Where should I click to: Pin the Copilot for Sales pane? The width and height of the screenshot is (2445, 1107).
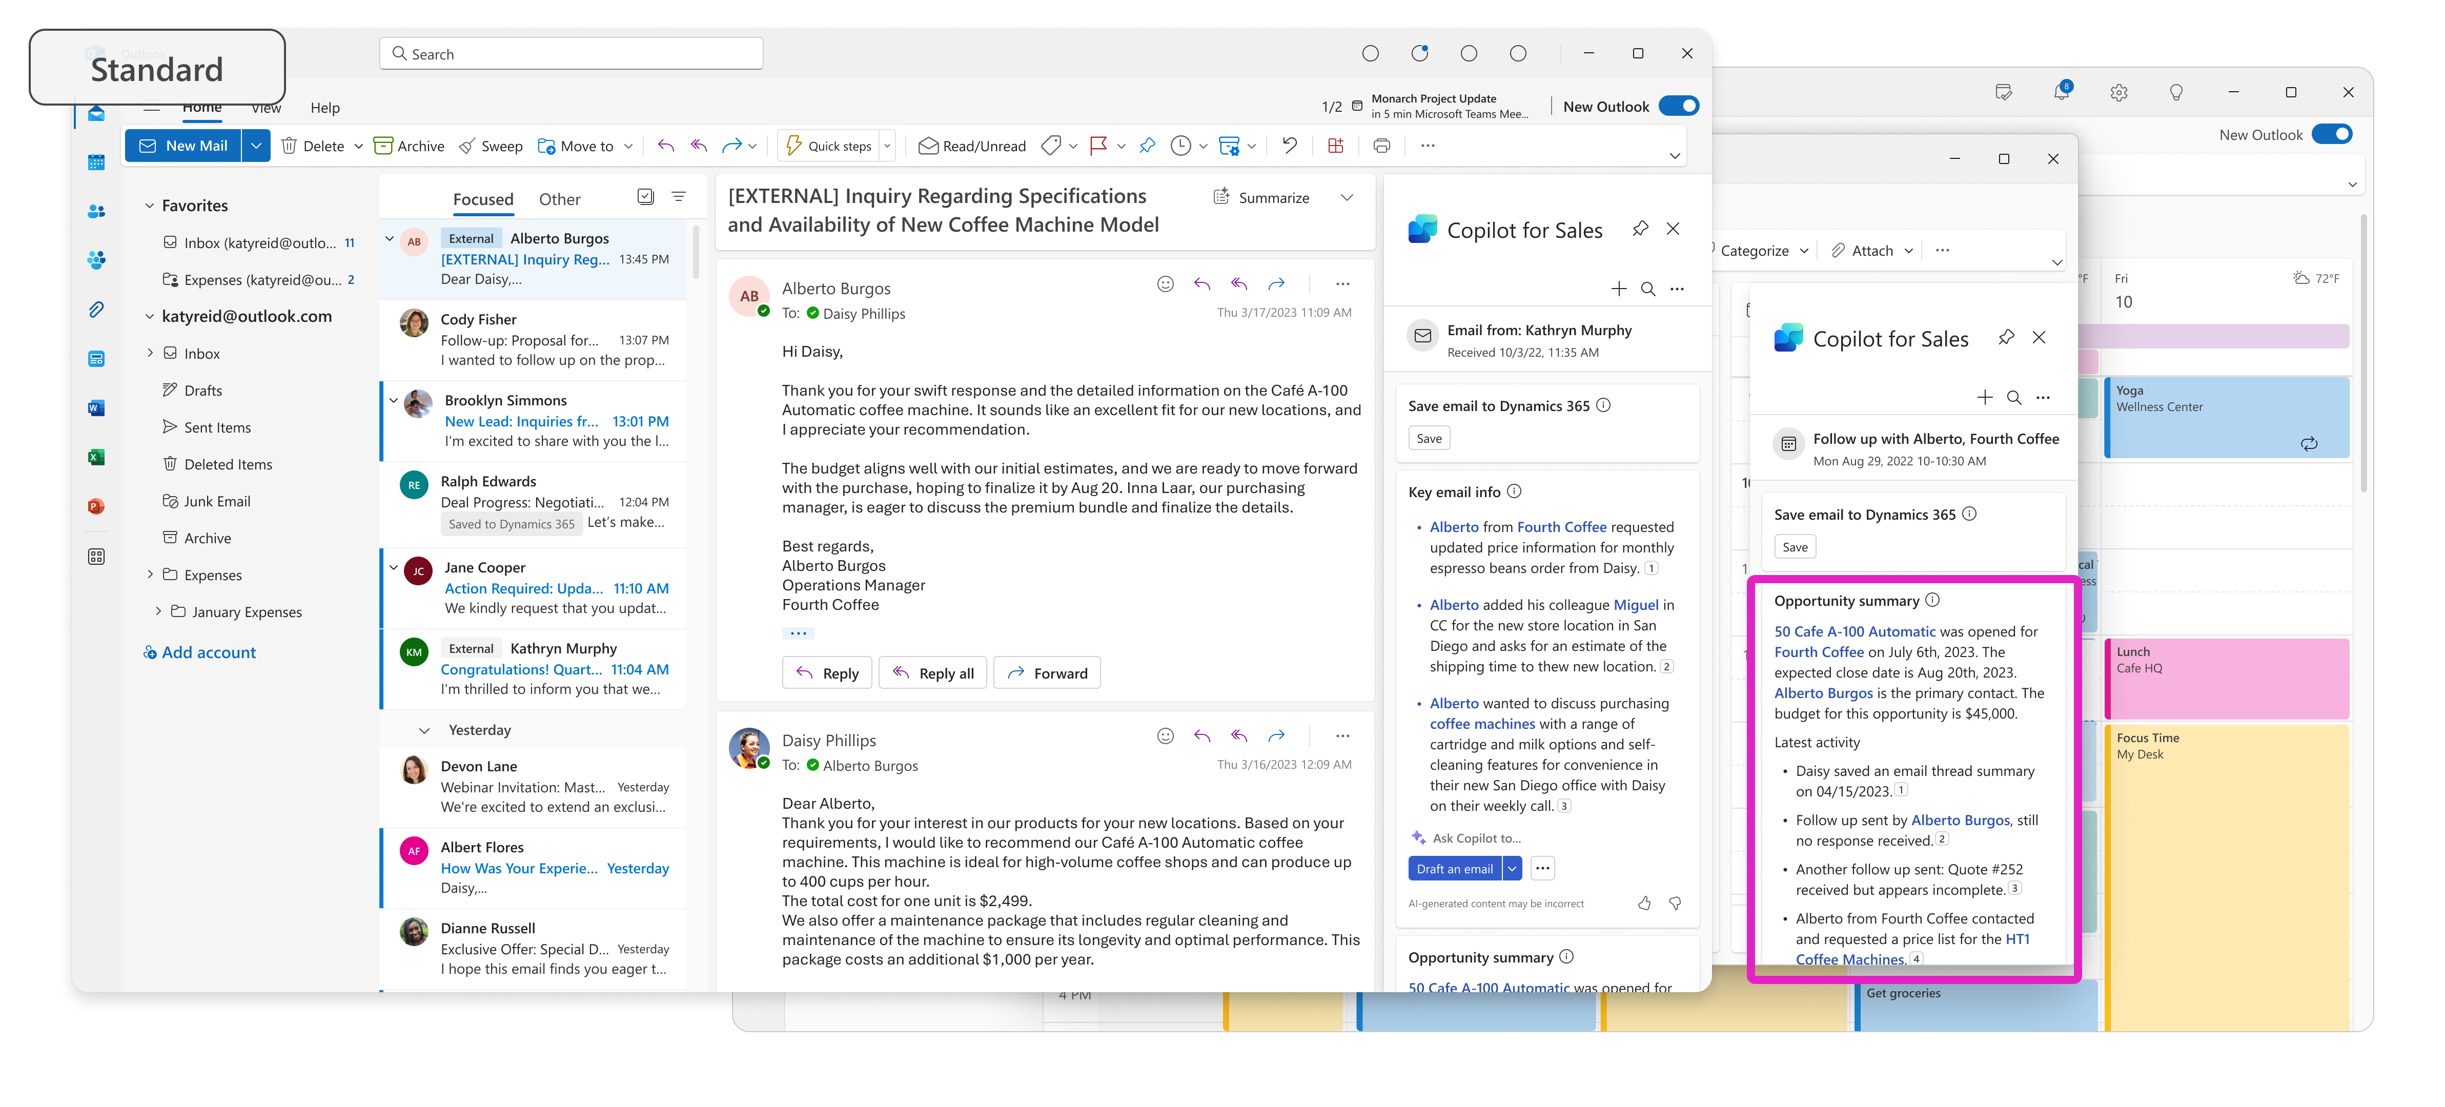pyautogui.click(x=1640, y=229)
